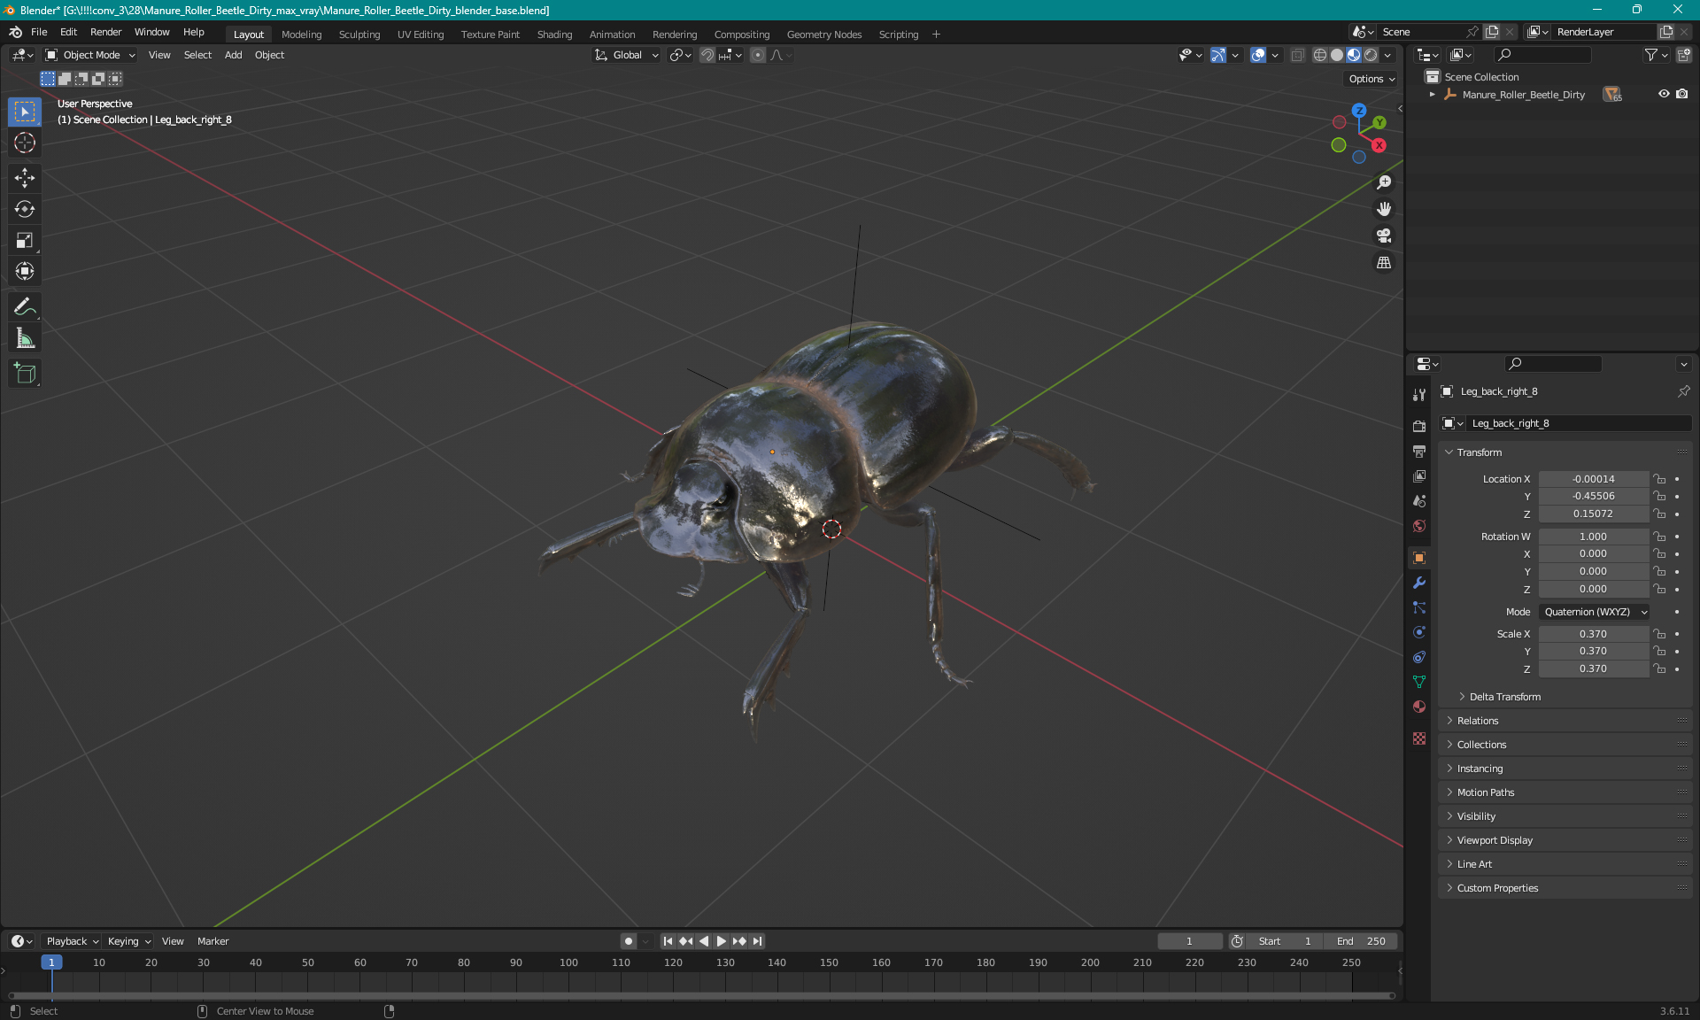This screenshot has width=1700, height=1020.
Task: Open the Object Constraints properties tab
Action: [x=1419, y=657]
